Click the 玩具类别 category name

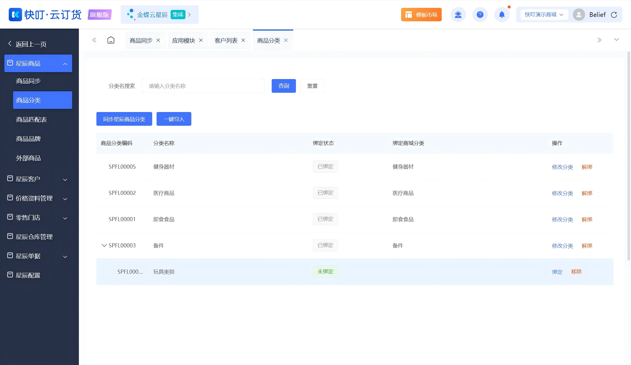164,272
